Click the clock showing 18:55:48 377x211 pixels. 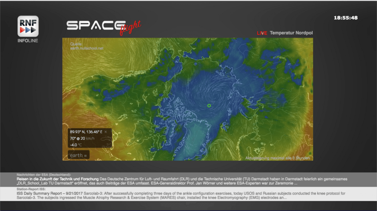tap(345, 18)
